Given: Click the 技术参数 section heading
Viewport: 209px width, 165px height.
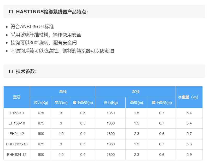Looking at the screenshot, I should [26, 71].
